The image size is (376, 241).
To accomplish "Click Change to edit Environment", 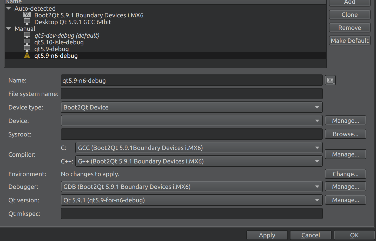I will (345, 174).
